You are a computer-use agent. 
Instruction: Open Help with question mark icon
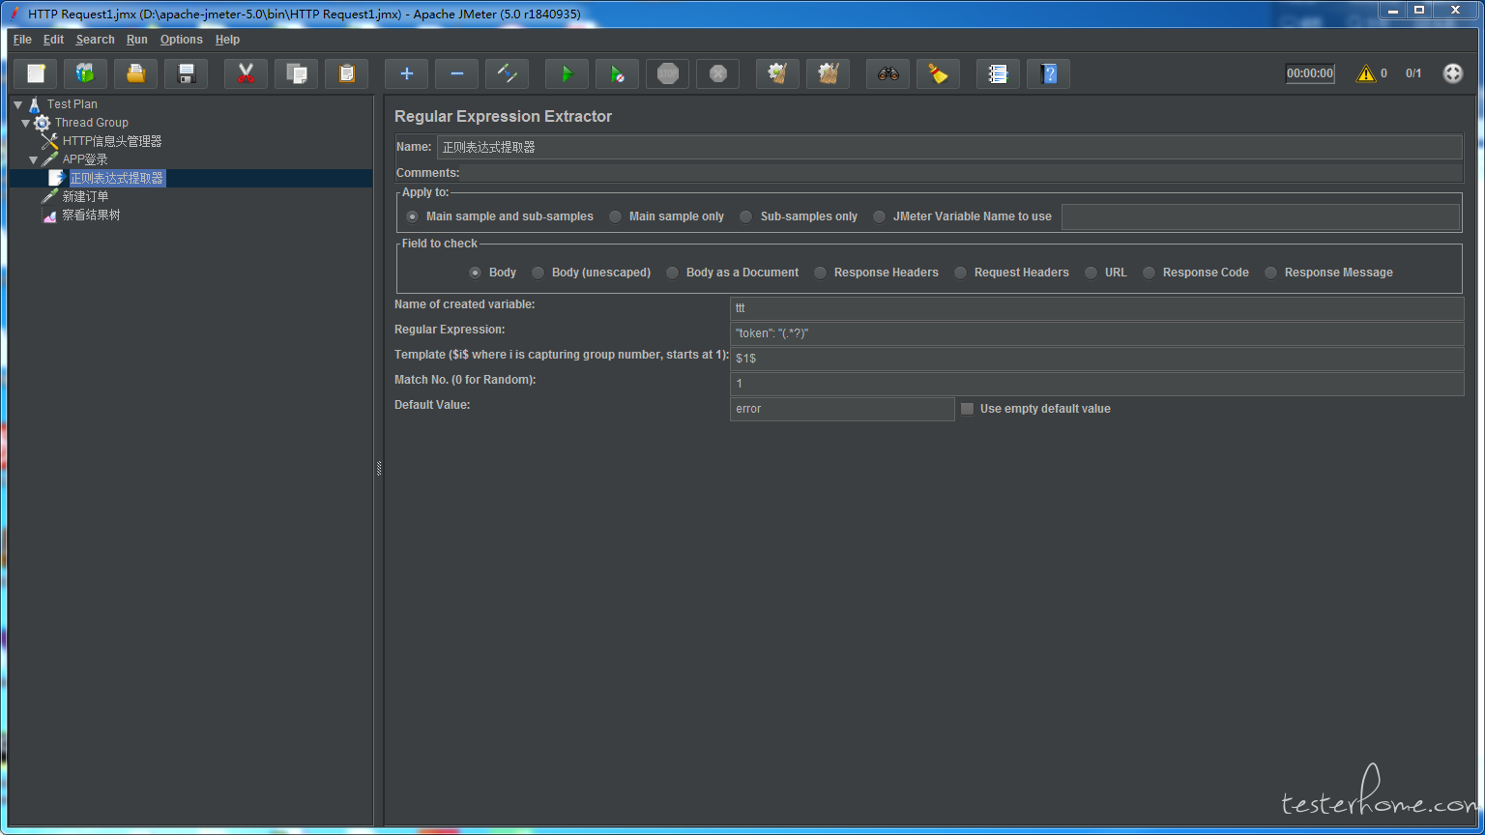pos(1049,73)
